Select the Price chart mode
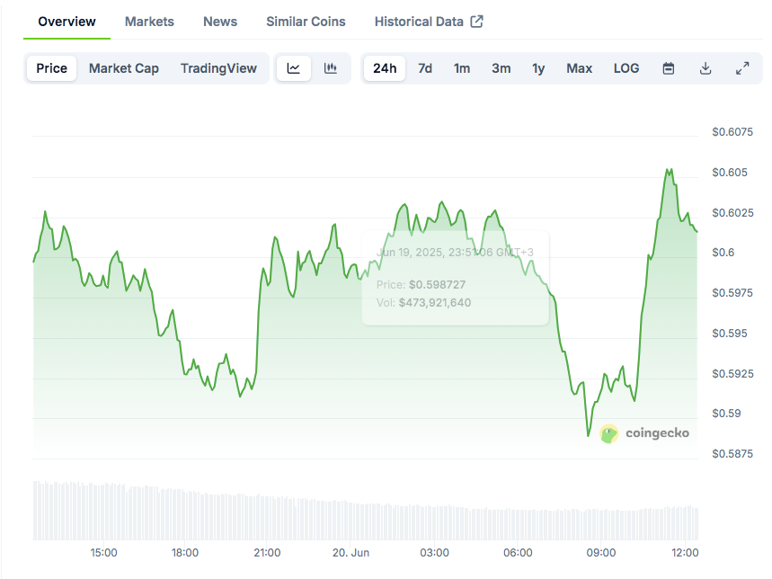Image resolution: width=772 pixels, height=579 pixels. 52,68
